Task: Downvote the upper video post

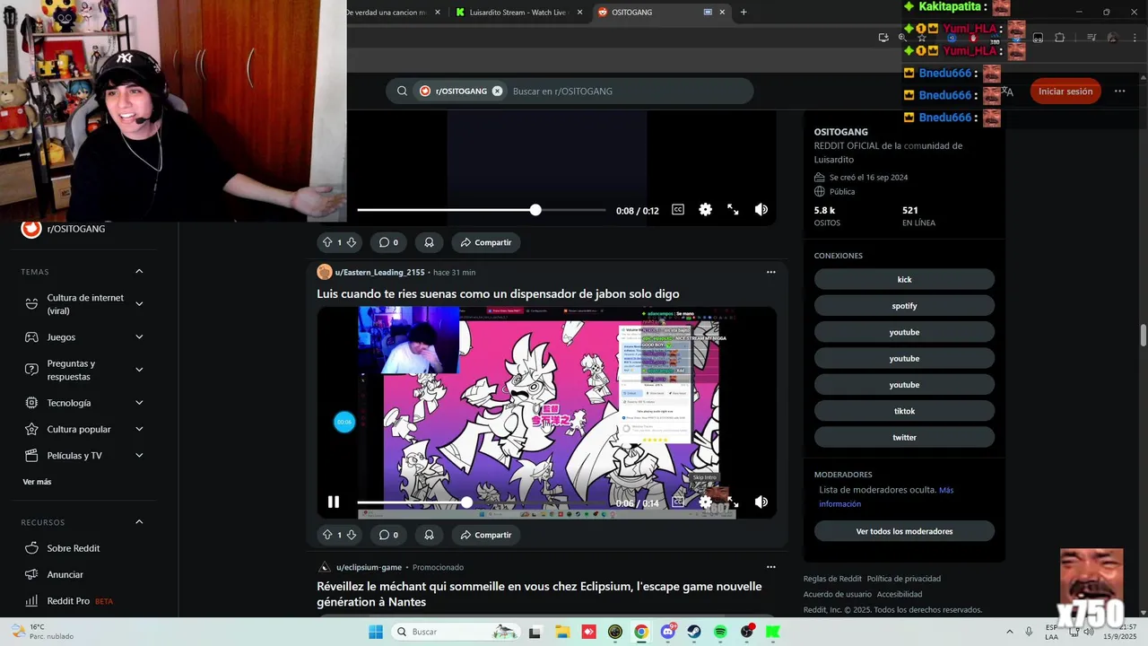Action: click(352, 242)
